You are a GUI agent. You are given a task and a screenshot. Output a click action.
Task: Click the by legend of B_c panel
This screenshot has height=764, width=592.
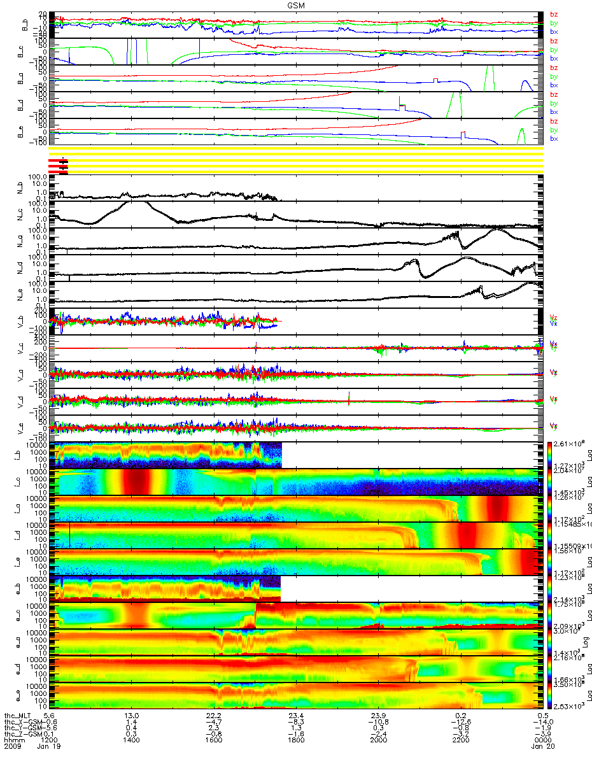tap(554, 50)
